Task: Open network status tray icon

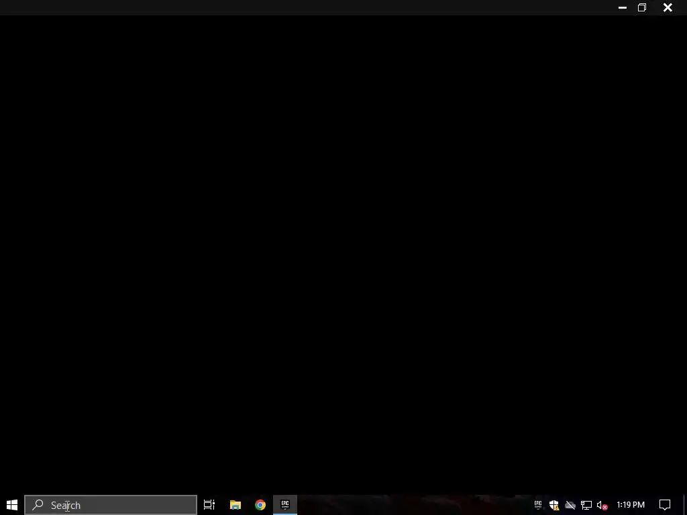Action: tap(586, 505)
